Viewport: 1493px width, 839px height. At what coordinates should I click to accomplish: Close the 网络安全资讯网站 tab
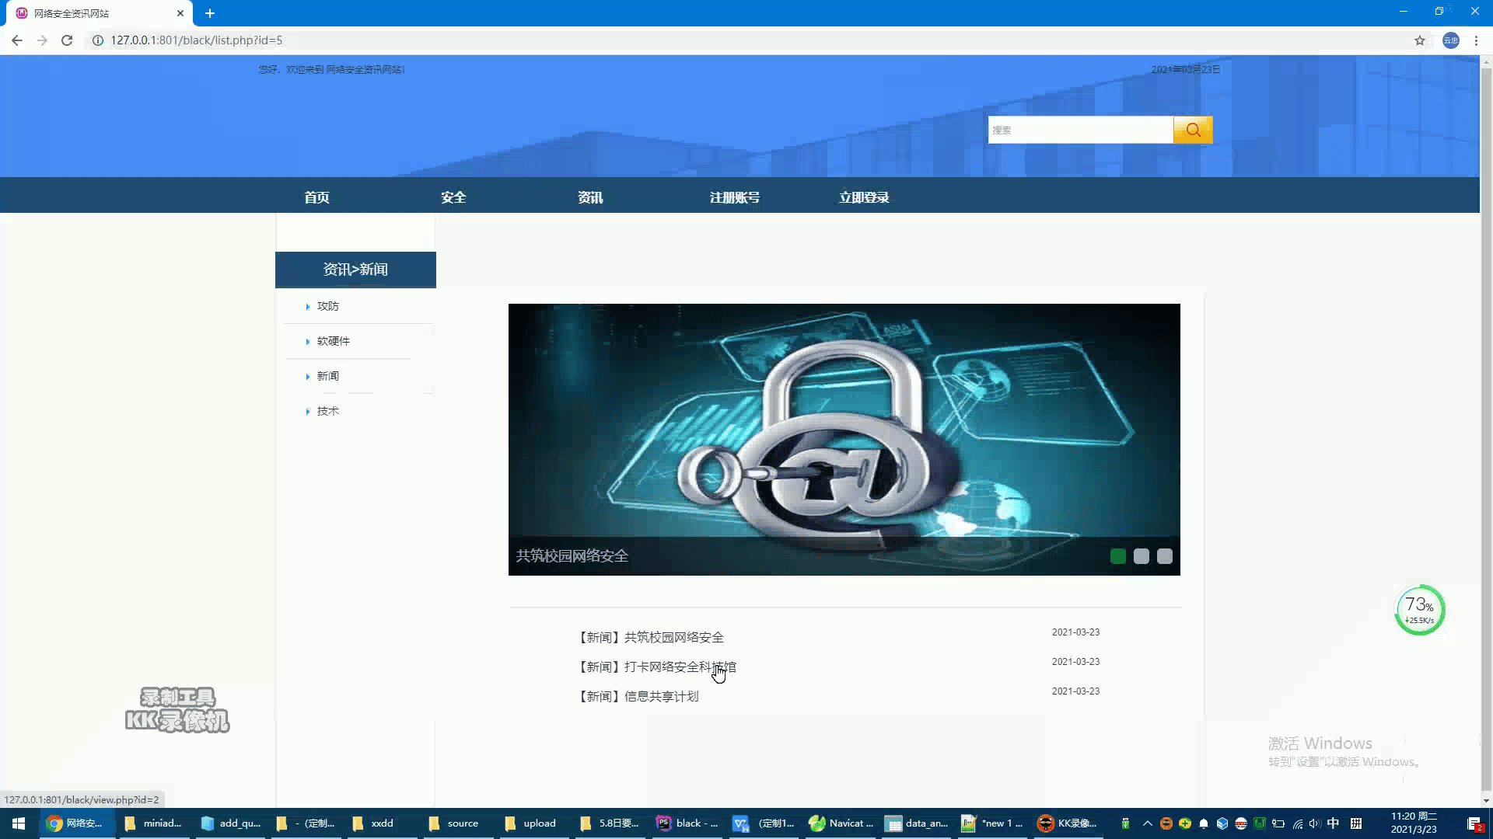pos(180,13)
